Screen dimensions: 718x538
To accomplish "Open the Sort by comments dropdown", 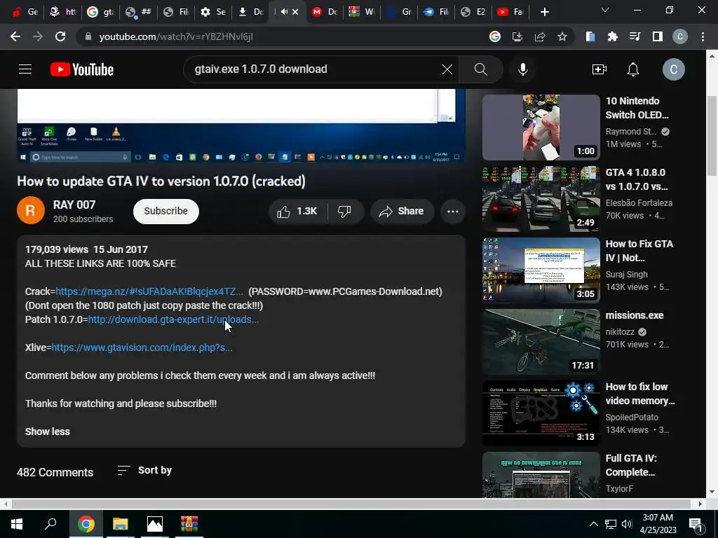I will (144, 470).
